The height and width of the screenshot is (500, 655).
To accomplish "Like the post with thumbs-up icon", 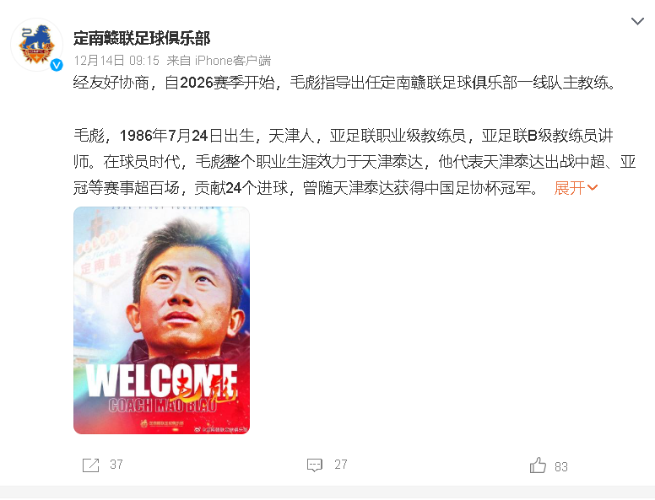I will tap(538, 465).
